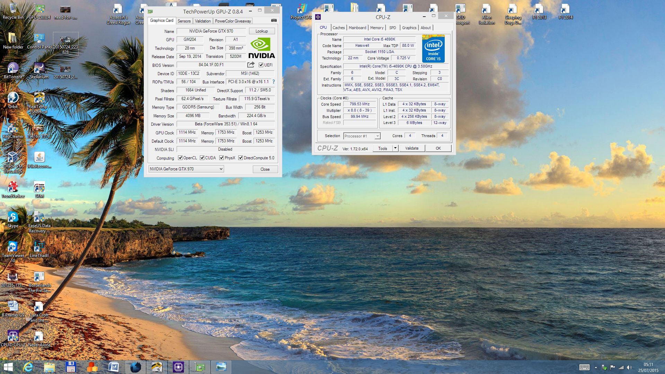Screen dimensions: 665x374
Task: Click the GPU-Z Lookup button
Action: pyautogui.click(x=261, y=31)
